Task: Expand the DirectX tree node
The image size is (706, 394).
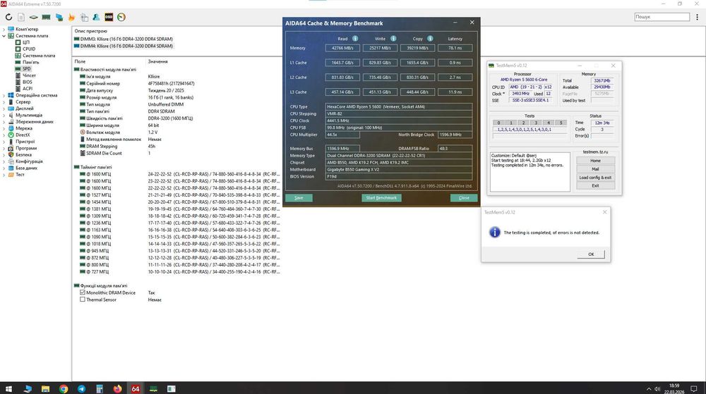Action: pos(4,135)
